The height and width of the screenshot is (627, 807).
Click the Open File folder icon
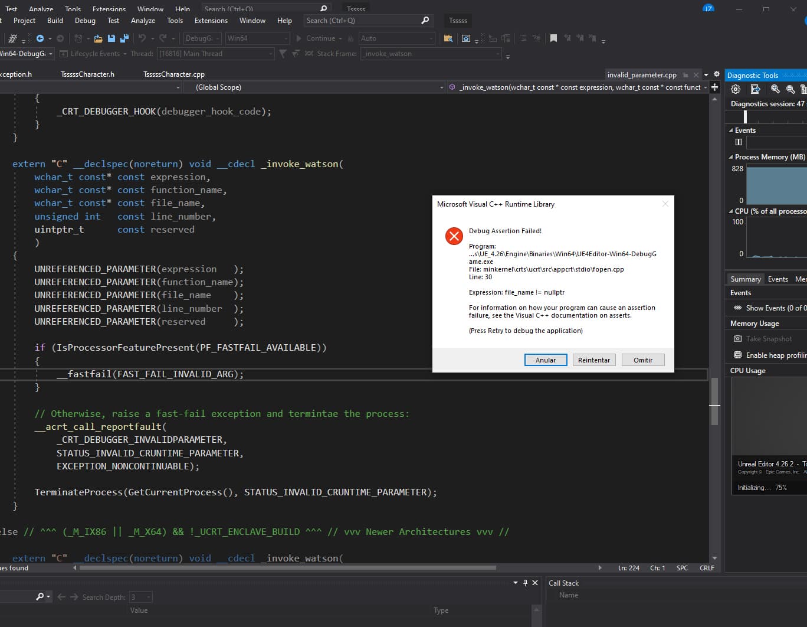[x=99, y=38]
